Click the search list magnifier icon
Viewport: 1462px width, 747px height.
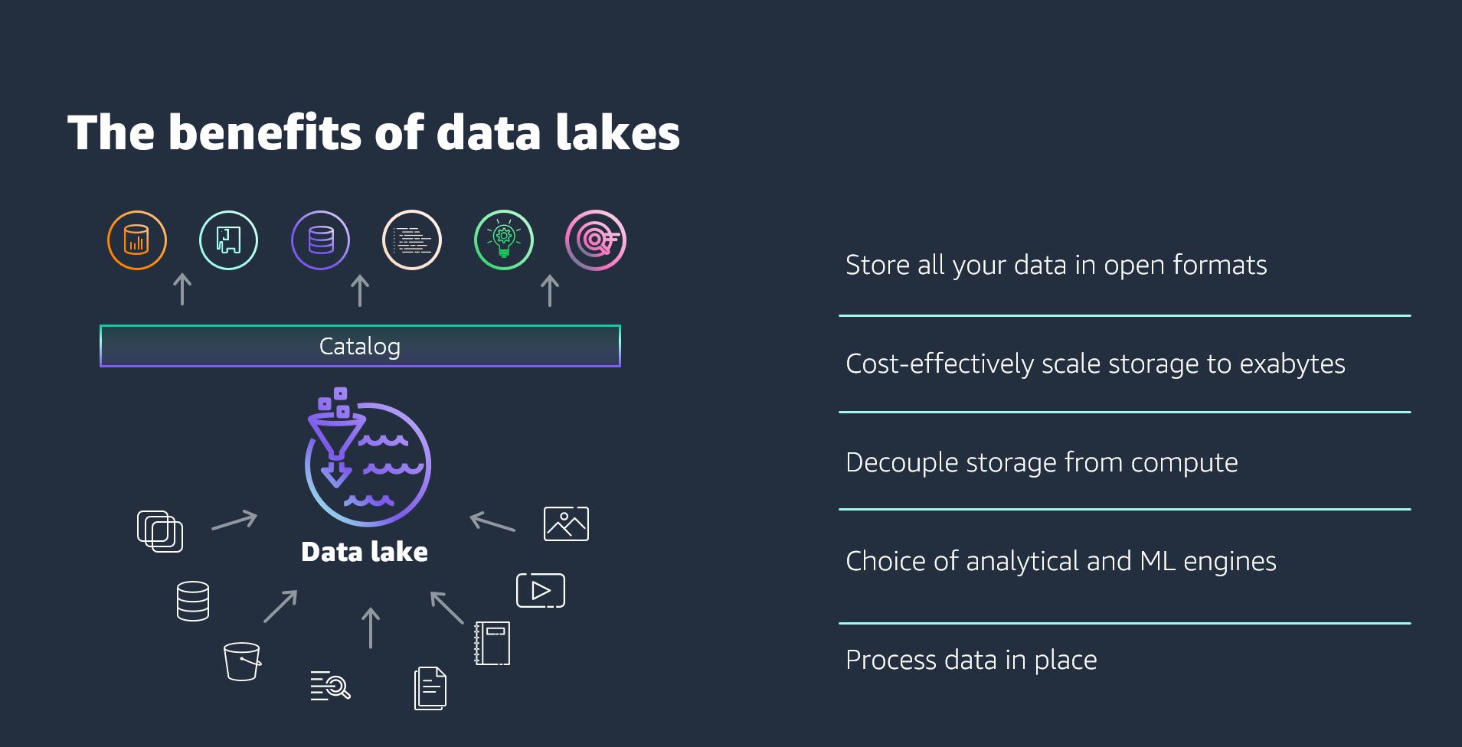point(331,685)
